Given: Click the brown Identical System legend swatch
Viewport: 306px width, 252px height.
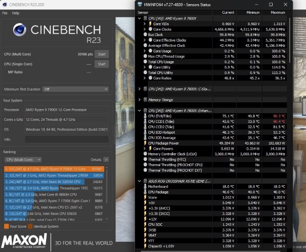Looking at the screenshot, I should point(30,226).
